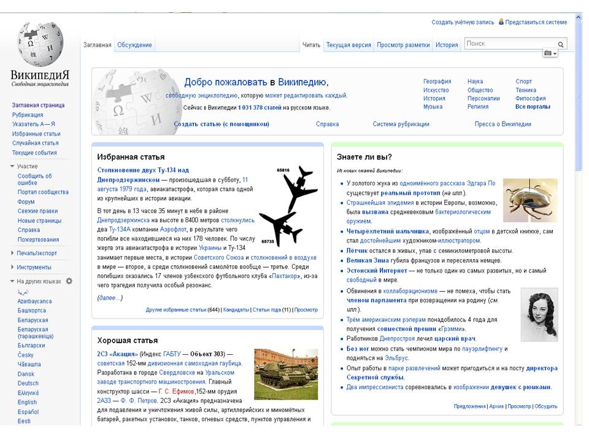Viewport: 589px width, 442px height.
Task: Open Столкновение двух Ту-134 article link
Action: click(x=143, y=175)
